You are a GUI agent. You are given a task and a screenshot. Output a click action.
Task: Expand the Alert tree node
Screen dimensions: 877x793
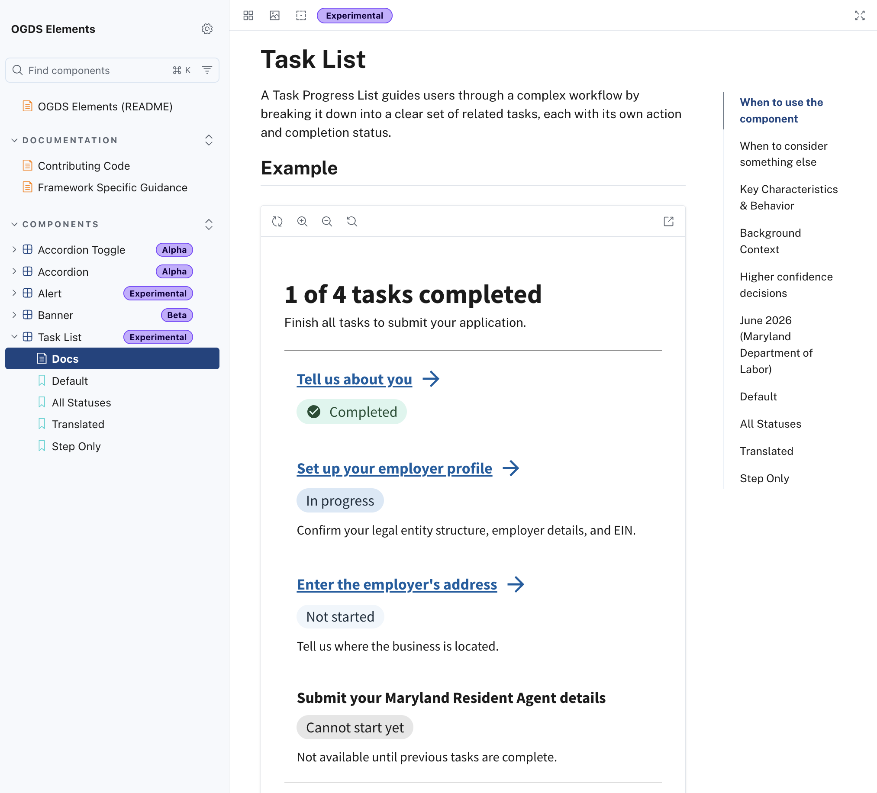pos(14,293)
